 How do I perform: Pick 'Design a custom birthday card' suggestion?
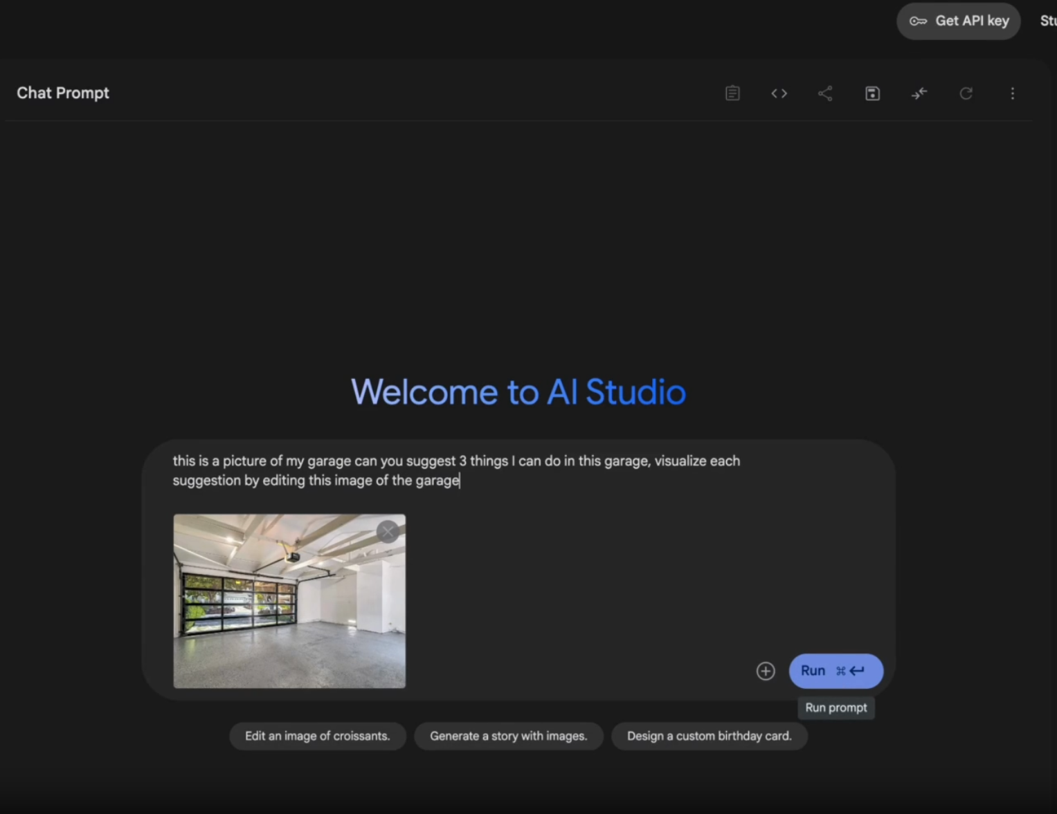tap(710, 736)
